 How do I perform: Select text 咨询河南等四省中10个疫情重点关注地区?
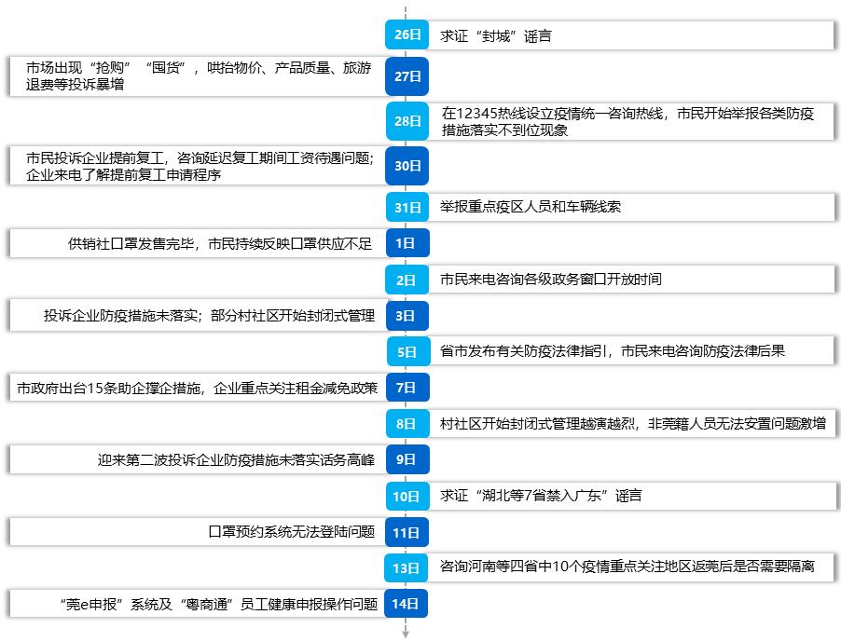627,567
